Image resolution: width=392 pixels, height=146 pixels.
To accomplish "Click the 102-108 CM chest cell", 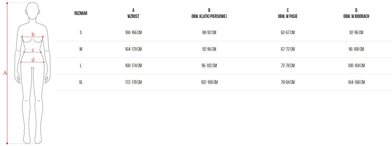I will 209,82.
